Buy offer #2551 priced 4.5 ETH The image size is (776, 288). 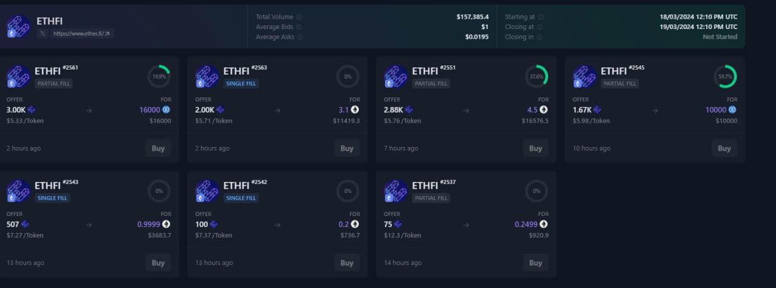point(536,148)
